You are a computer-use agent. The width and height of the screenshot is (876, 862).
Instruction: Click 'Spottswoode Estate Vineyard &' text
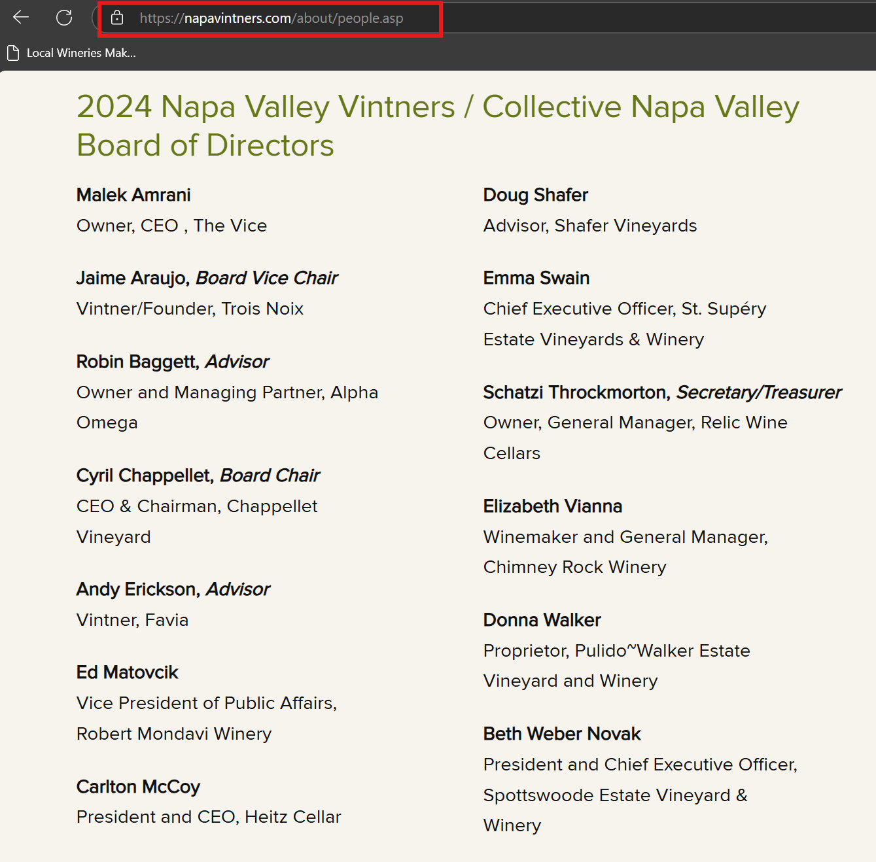pyautogui.click(x=616, y=795)
